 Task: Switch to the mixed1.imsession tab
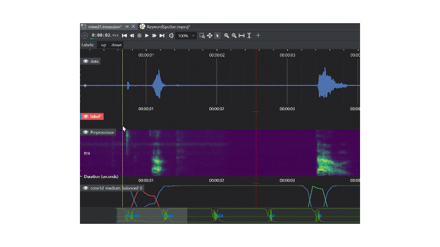click(105, 27)
